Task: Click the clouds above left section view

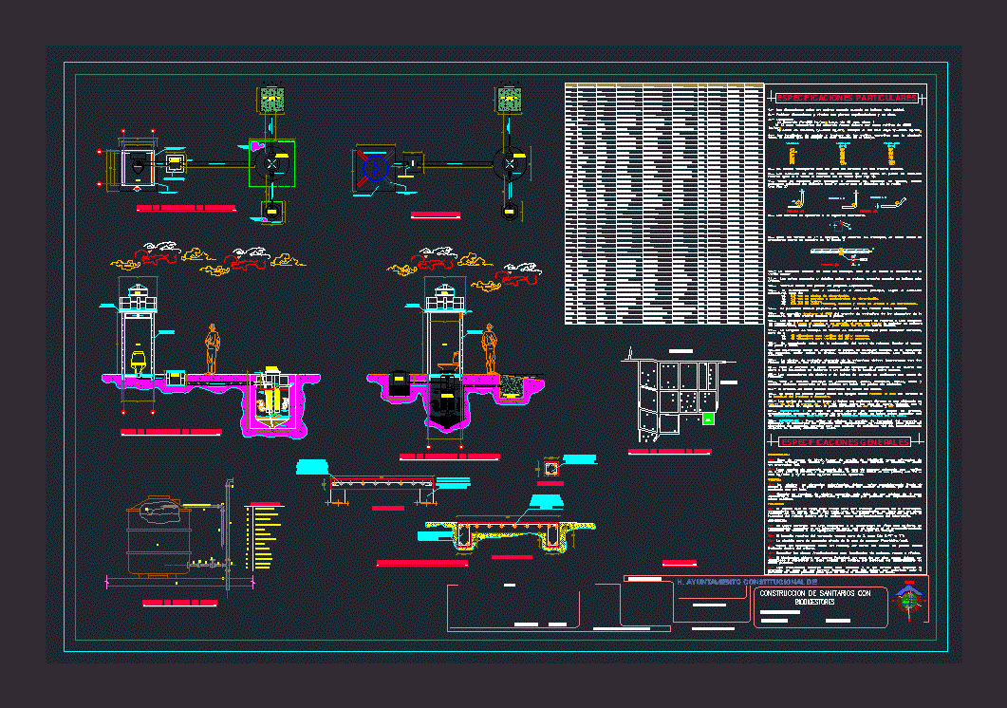Action: pyautogui.click(x=207, y=257)
